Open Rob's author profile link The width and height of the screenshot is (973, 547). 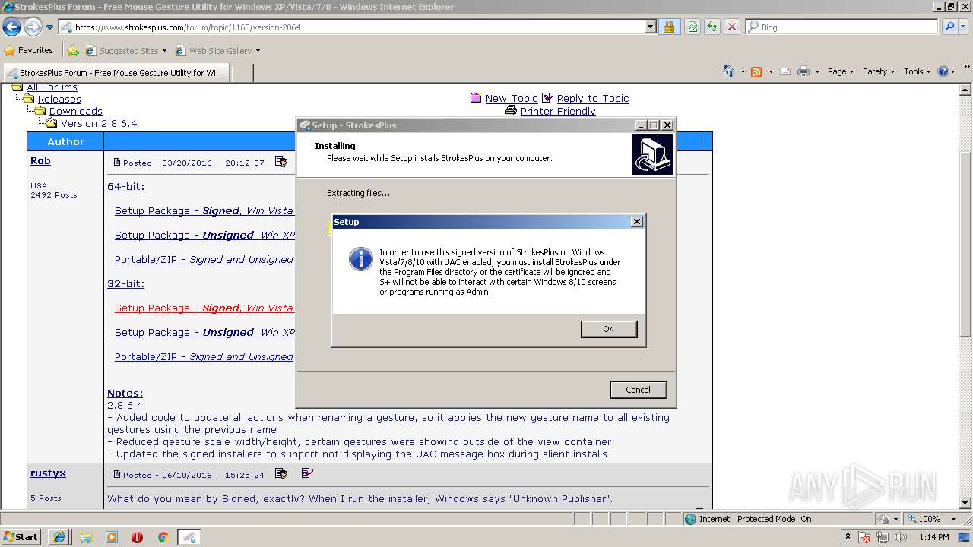[x=40, y=160]
